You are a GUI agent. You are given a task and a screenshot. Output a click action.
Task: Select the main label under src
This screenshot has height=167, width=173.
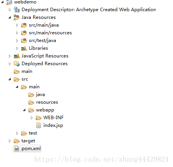point(34,87)
